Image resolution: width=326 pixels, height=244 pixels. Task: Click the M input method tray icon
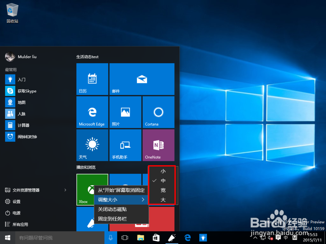click(295, 238)
